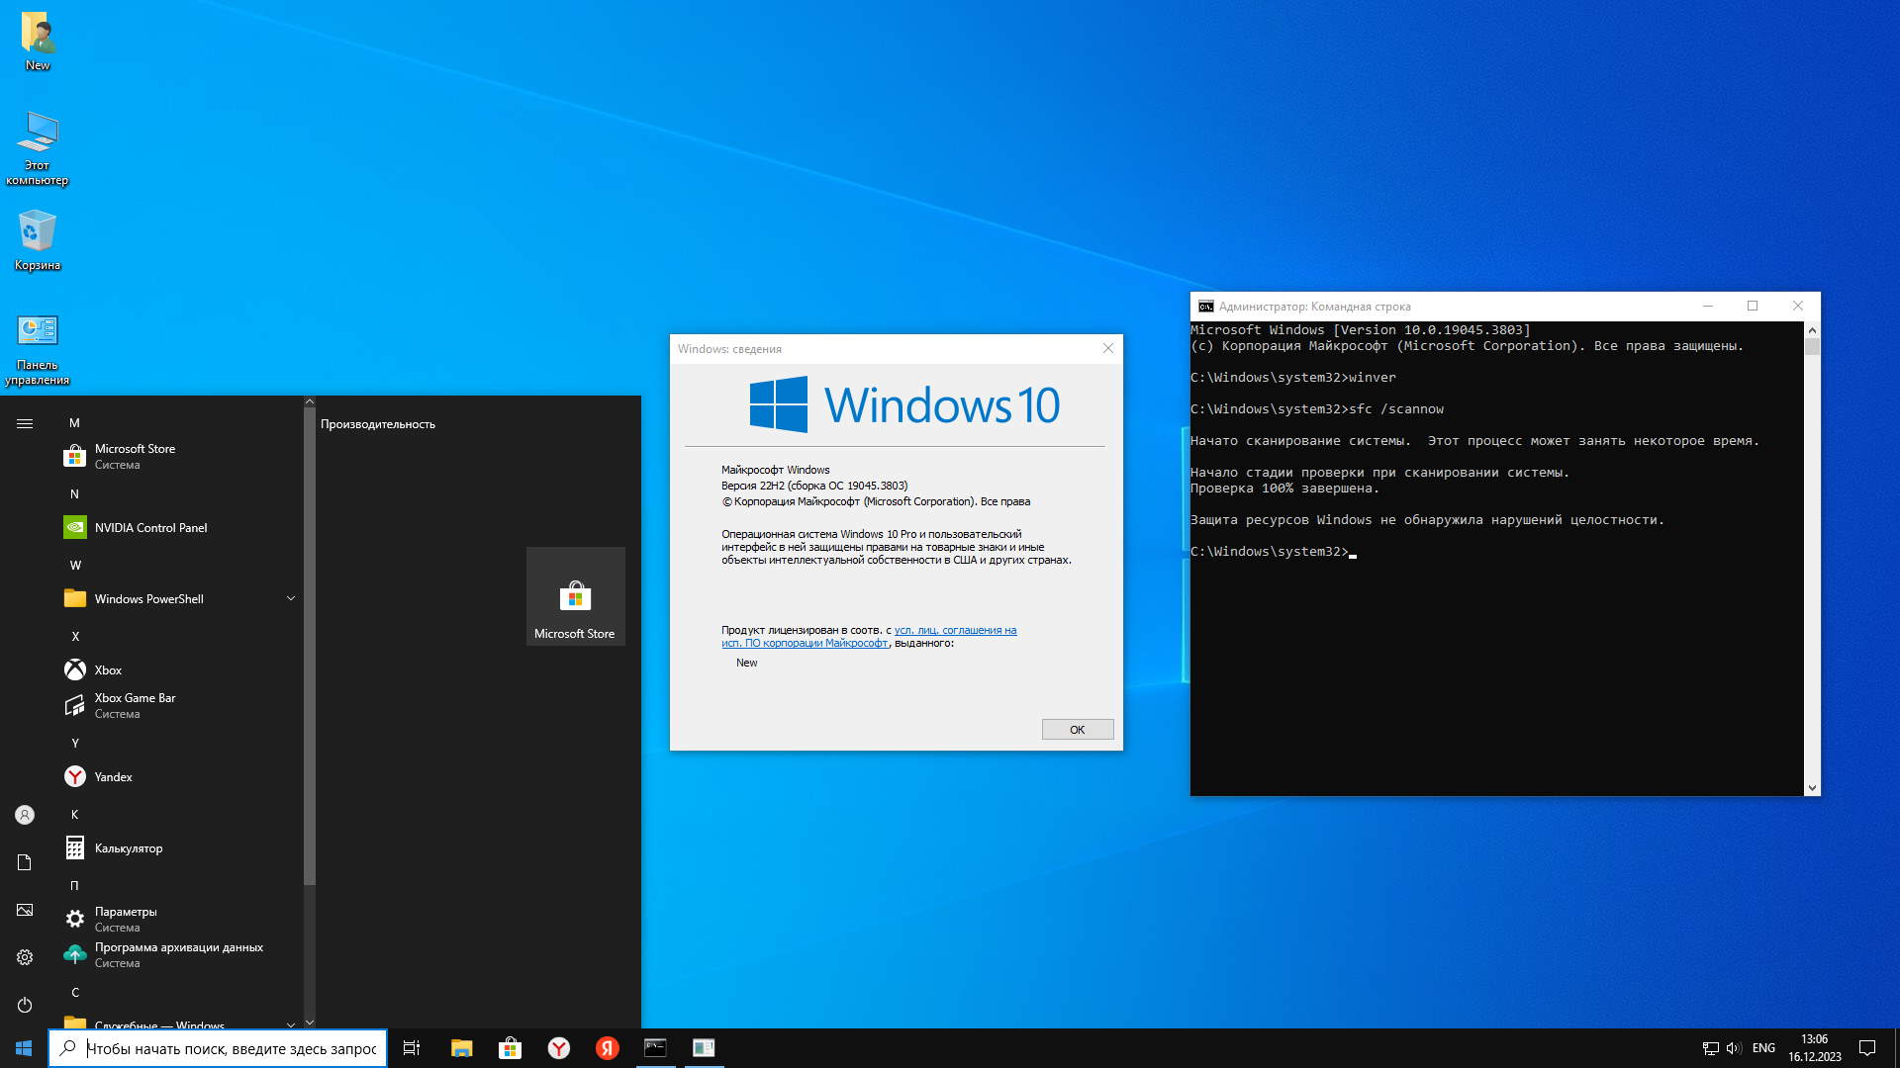Switch ENG input language in tray
The height and width of the screenshot is (1068, 1900).
(1763, 1048)
